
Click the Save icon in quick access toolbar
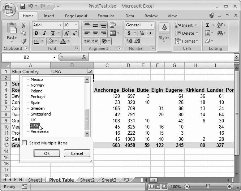(23, 6)
